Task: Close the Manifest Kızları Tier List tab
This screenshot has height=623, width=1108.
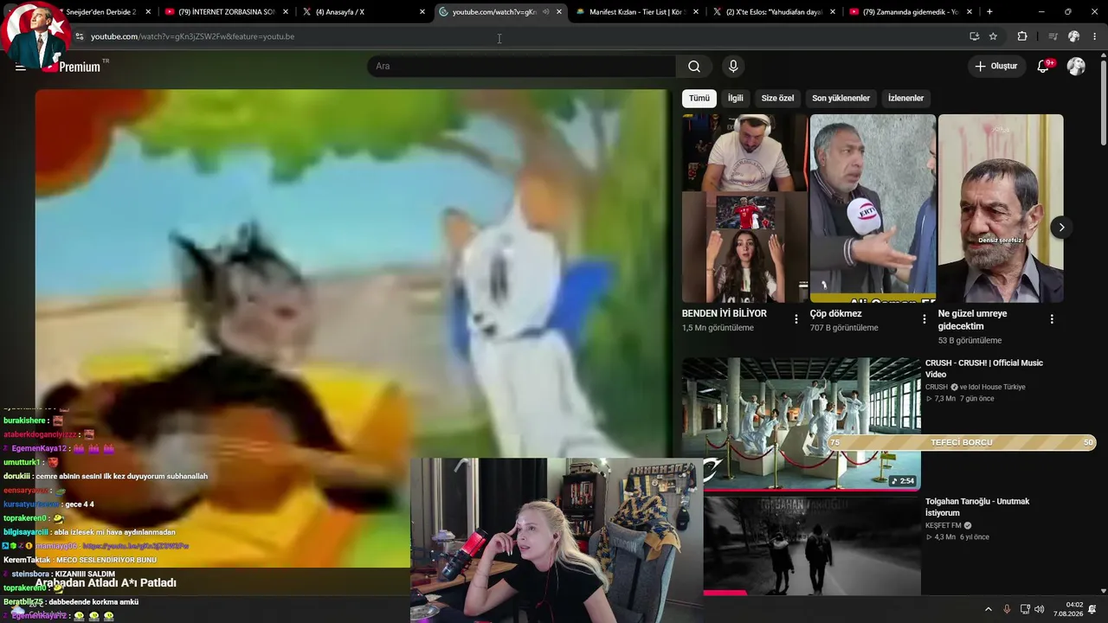Action: tap(695, 12)
